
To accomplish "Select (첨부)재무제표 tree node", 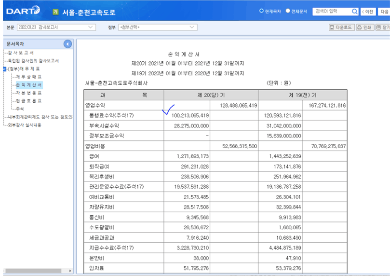I will (24, 69).
